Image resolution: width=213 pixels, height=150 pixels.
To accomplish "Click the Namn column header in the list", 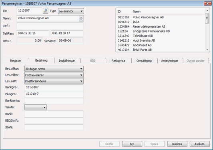I will (168, 12).
